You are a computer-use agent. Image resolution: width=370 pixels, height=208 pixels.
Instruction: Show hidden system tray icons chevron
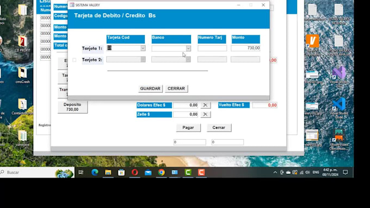275,173
